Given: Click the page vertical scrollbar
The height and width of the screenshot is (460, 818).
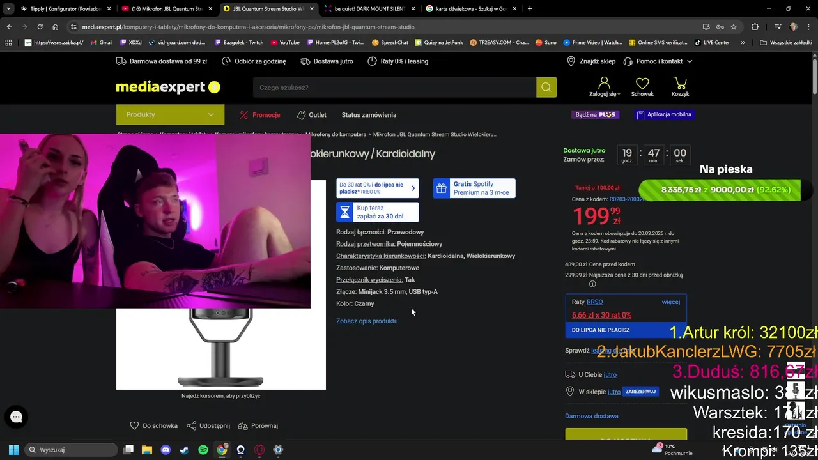Looking at the screenshot, I should tap(814, 77).
